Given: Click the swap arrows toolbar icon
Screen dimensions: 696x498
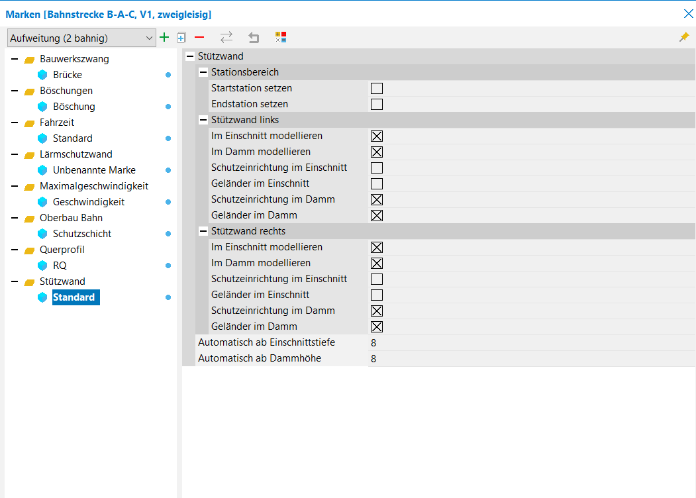Looking at the screenshot, I should click(x=226, y=38).
